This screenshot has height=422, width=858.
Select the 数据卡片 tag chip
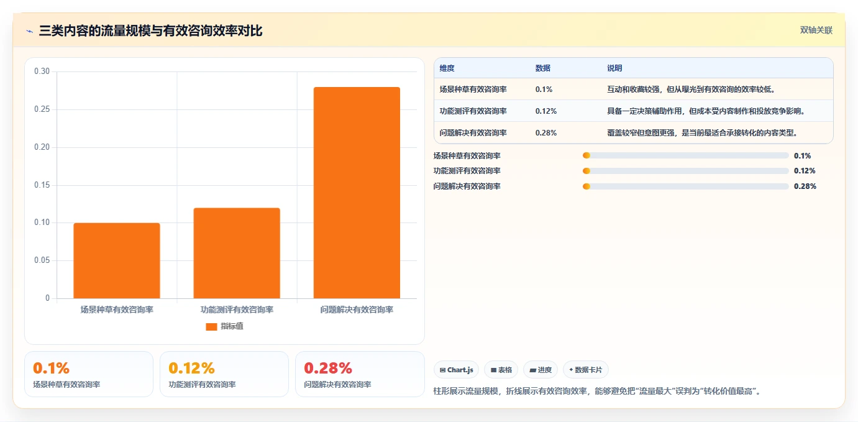pos(586,370)
